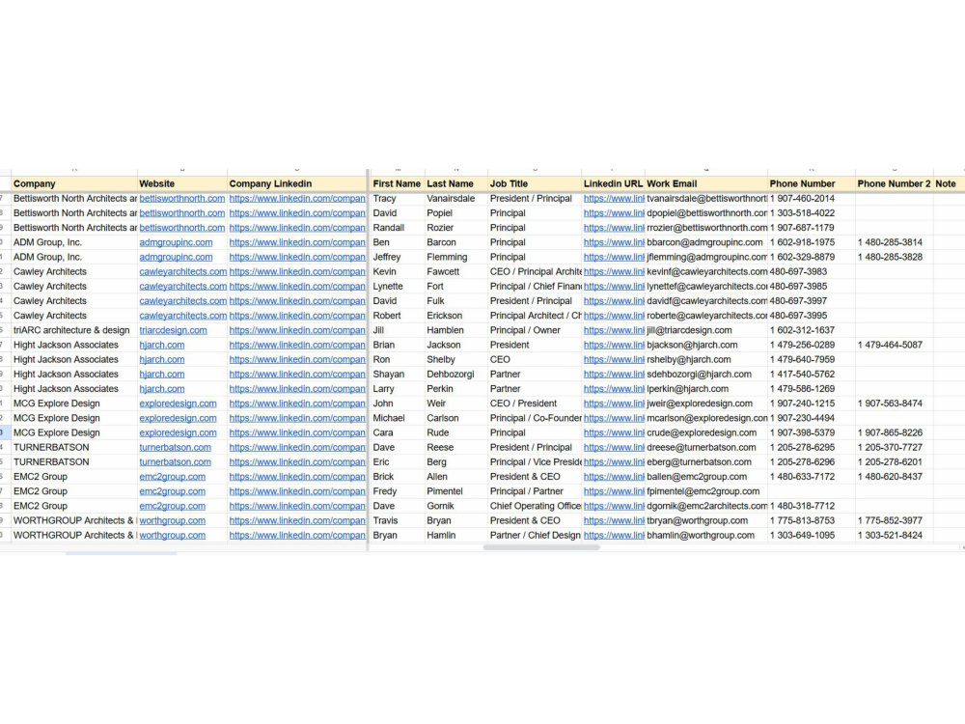Select the Website column header

[x=182, y=183]
